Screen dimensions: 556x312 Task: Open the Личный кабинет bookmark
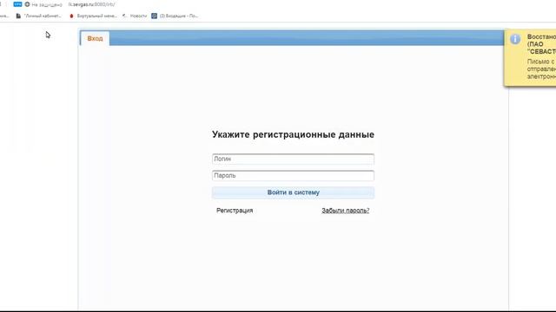tap(38, 16)
